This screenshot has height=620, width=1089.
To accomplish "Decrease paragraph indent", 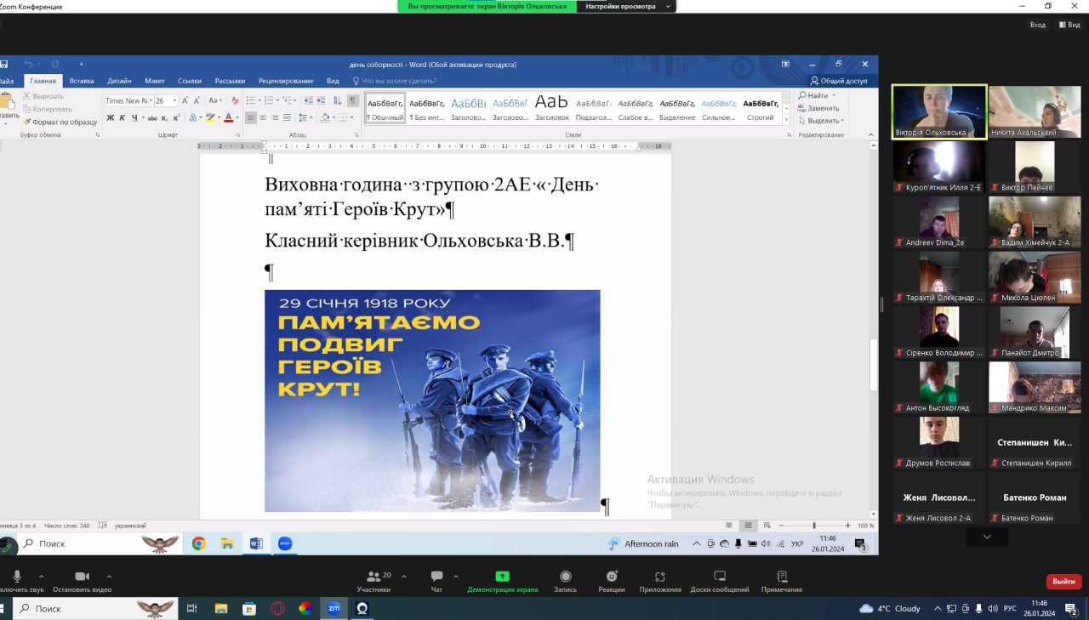I will [x=308, y=100].
